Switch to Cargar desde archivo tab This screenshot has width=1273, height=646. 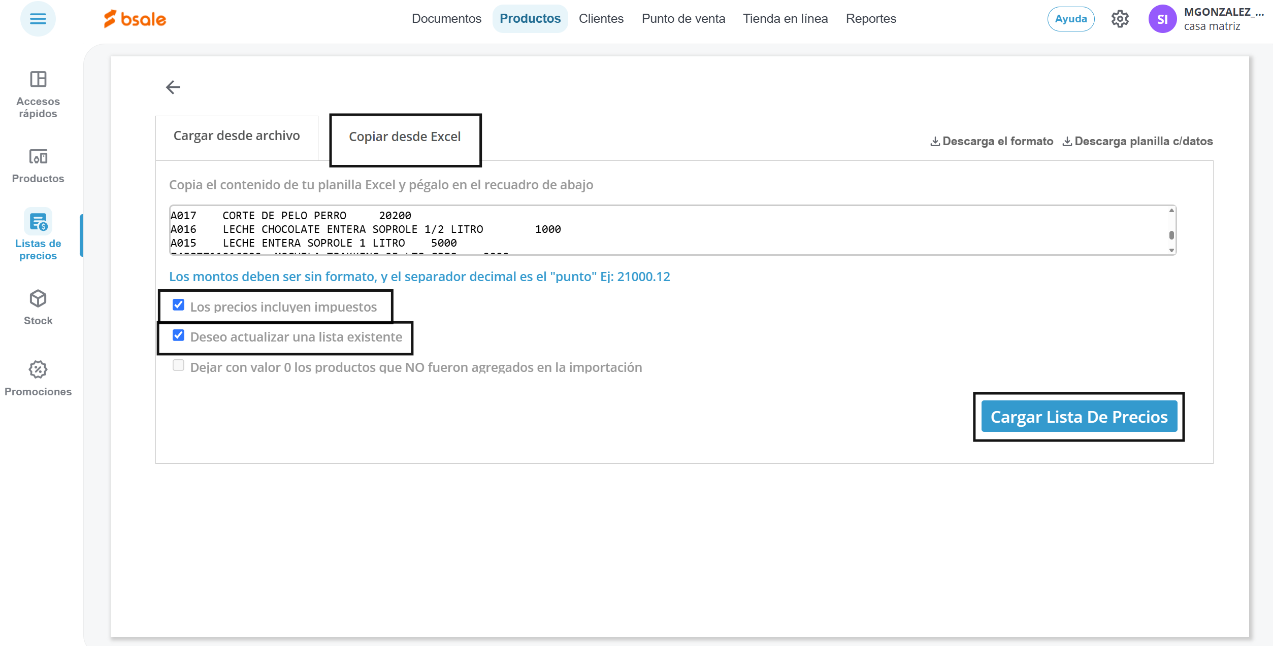pos(237,136)
